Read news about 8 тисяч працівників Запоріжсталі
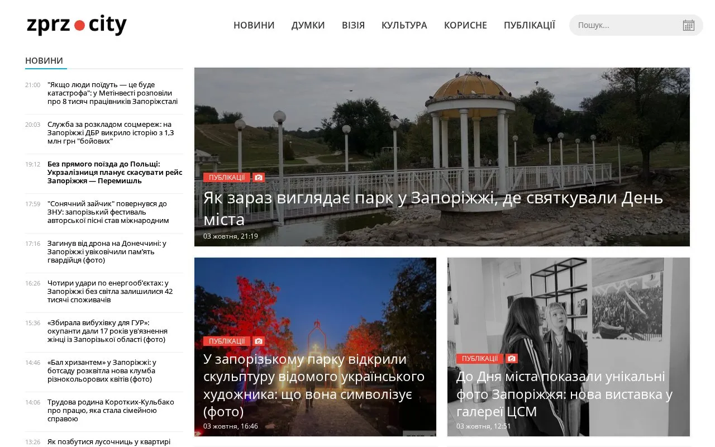This screenshot has height=447, width=715. 113,93
